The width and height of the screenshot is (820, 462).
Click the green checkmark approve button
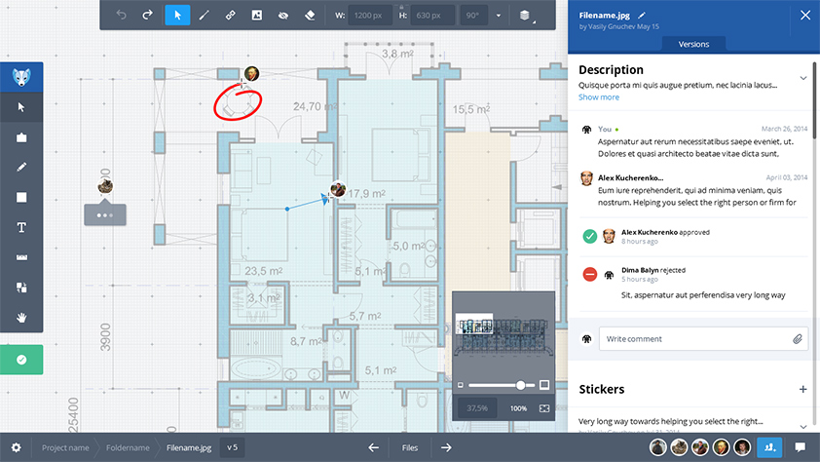(x=21, y=360)
